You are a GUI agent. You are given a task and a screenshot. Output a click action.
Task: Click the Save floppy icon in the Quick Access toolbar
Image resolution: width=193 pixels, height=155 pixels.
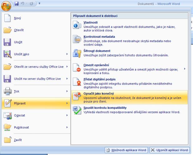[17, 3]
